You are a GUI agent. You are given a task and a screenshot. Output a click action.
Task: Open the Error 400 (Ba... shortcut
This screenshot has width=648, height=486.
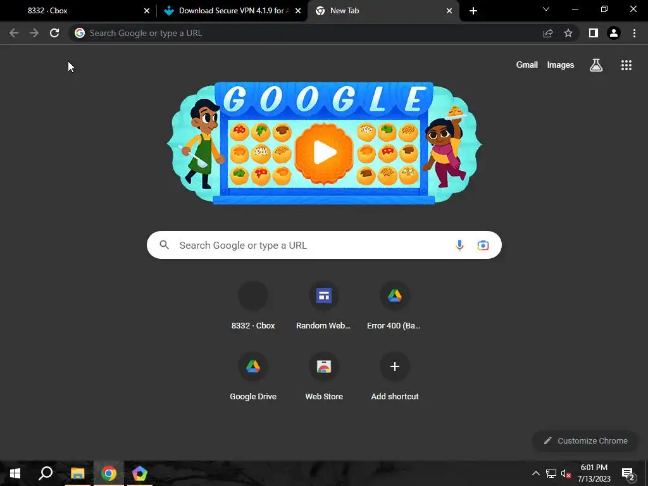(394, 306)
